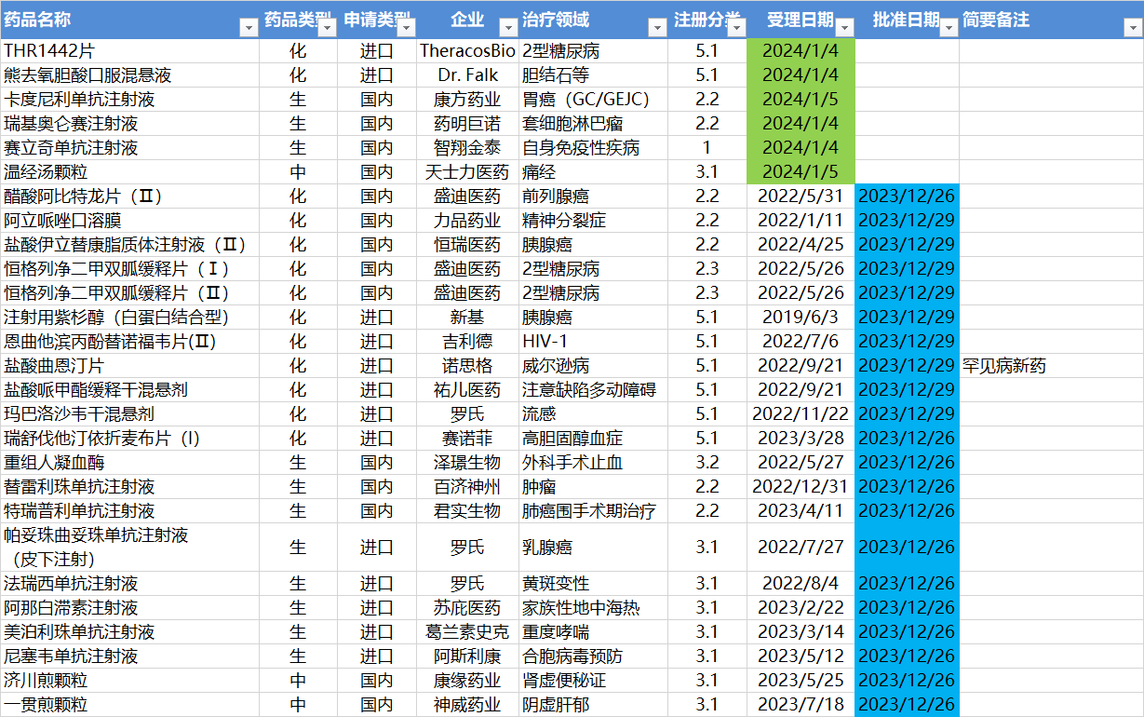Select the cell 瑞基奥仑赛注射液
The image size is (1144, 717).
[x=130, y=124]
